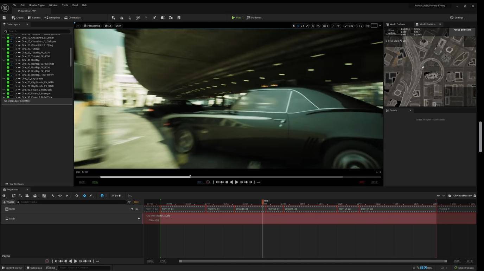Select the Foliage mode icon
Screen dimensions: 484x271
click(130, 18)
